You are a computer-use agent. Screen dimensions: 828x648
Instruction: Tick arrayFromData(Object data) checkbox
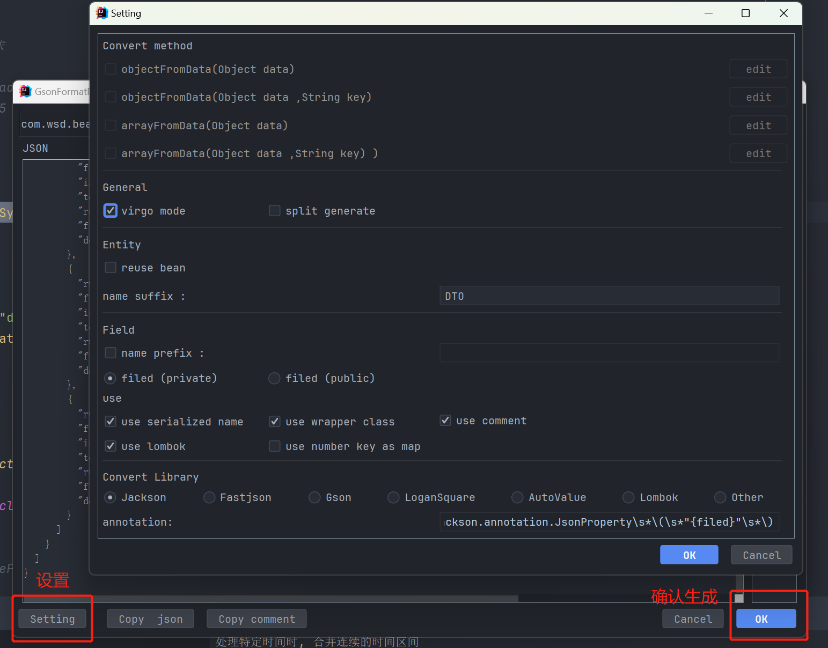[x=111, y=126]
